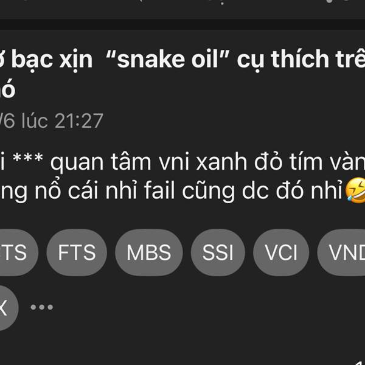Tap the word "bạc" in title
This screenshot has width=365, height=365.
click(x=32, y=60)
